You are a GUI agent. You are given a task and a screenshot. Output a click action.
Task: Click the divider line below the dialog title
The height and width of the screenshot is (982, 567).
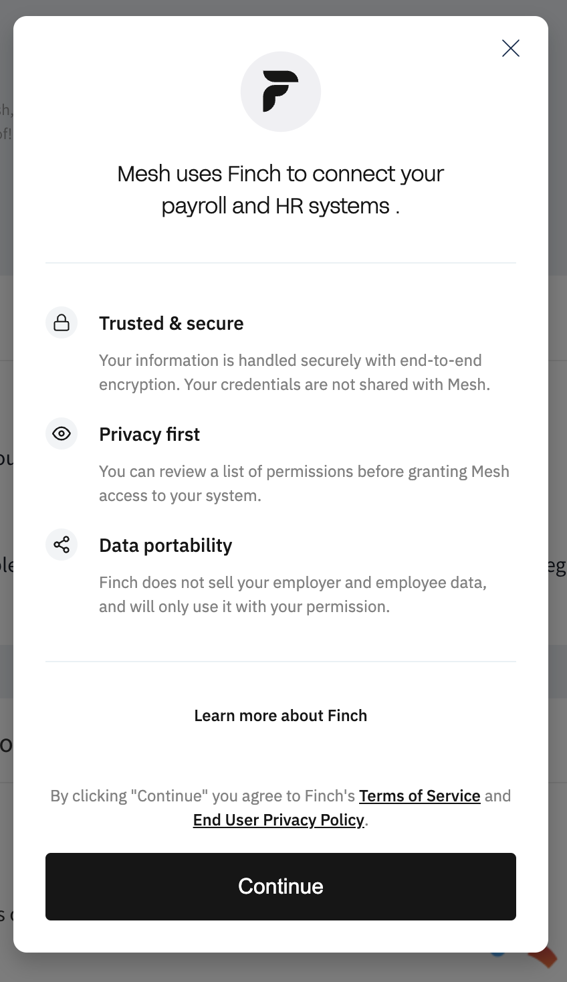click(281, 263)
